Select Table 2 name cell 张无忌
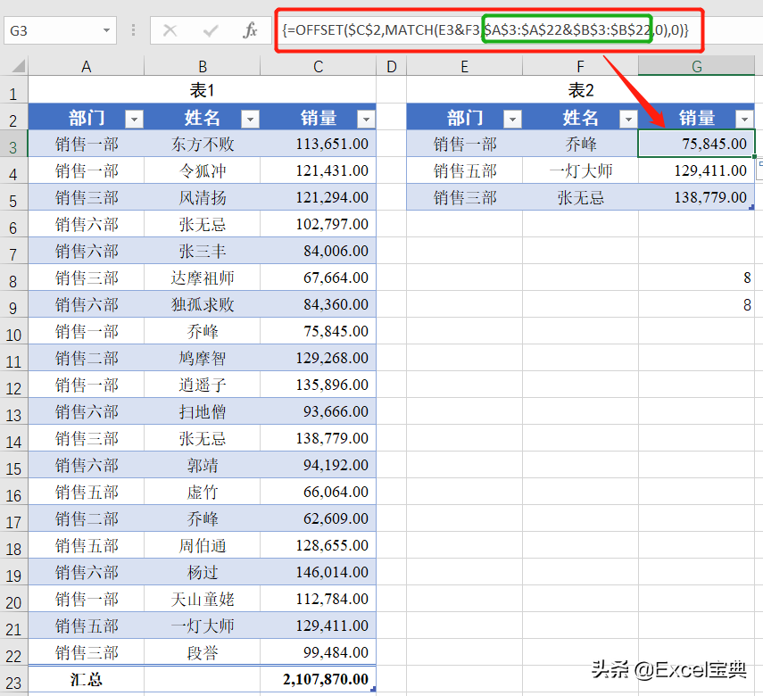763x696 pixels. [581, 197]
